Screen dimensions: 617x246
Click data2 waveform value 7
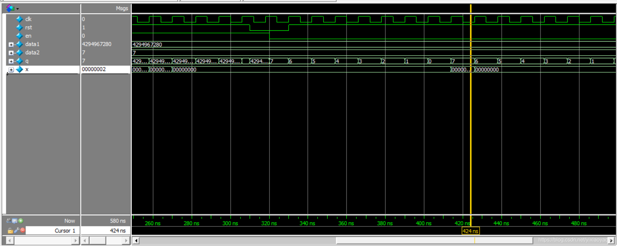(x=134, y=53)
